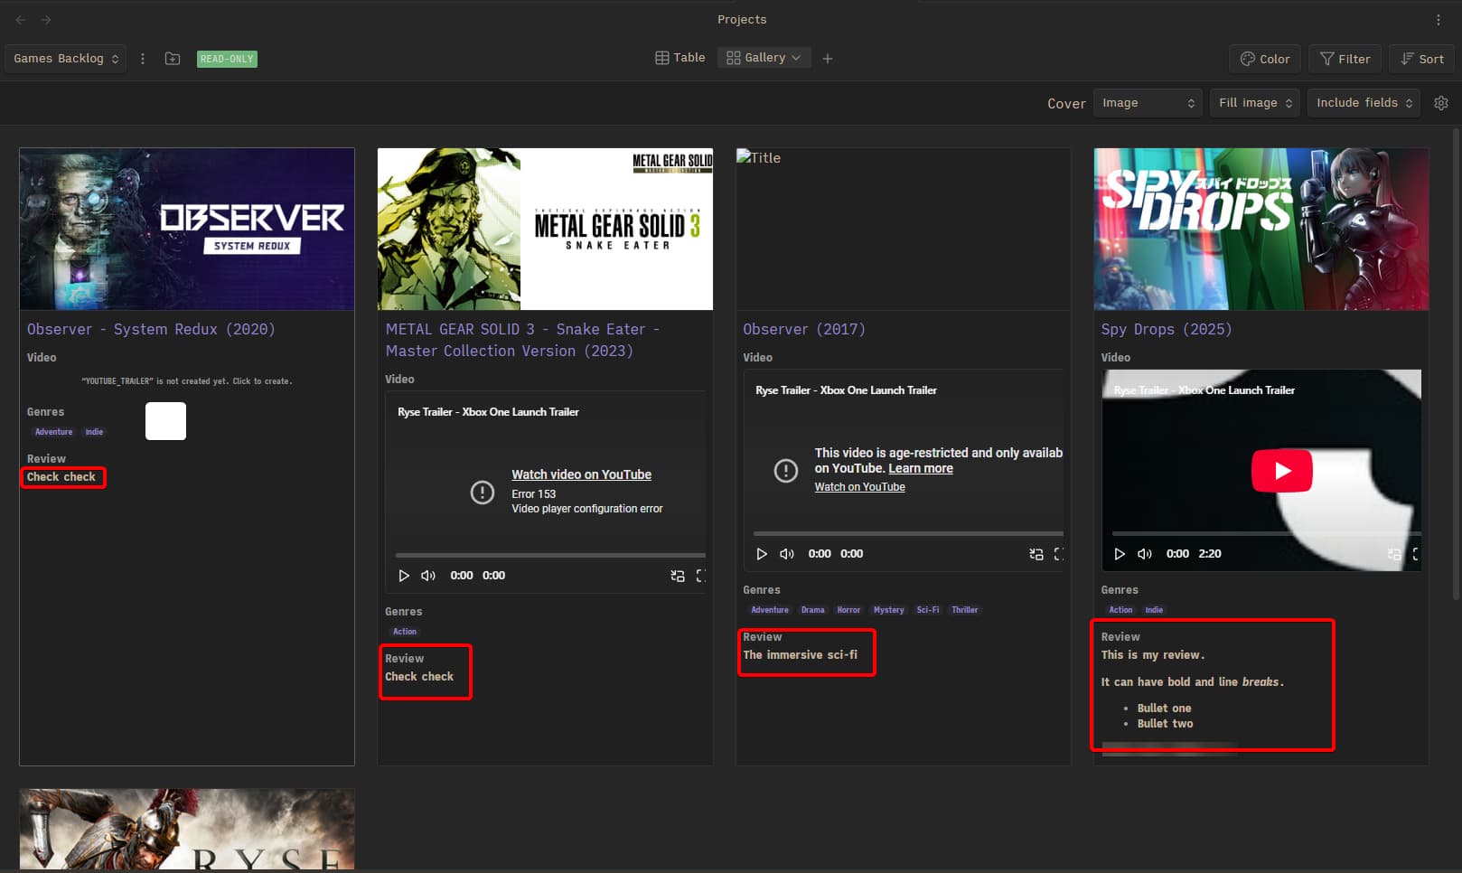
Task: Expand the Cover Image dropdown
Action: [1148, 103]
